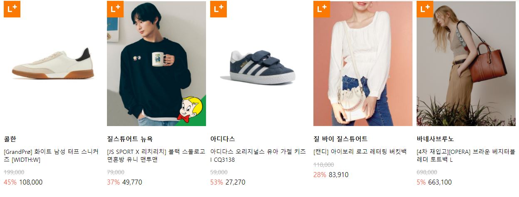Click the 질스튜어트 뉴욕 brand name

(130, 139)
